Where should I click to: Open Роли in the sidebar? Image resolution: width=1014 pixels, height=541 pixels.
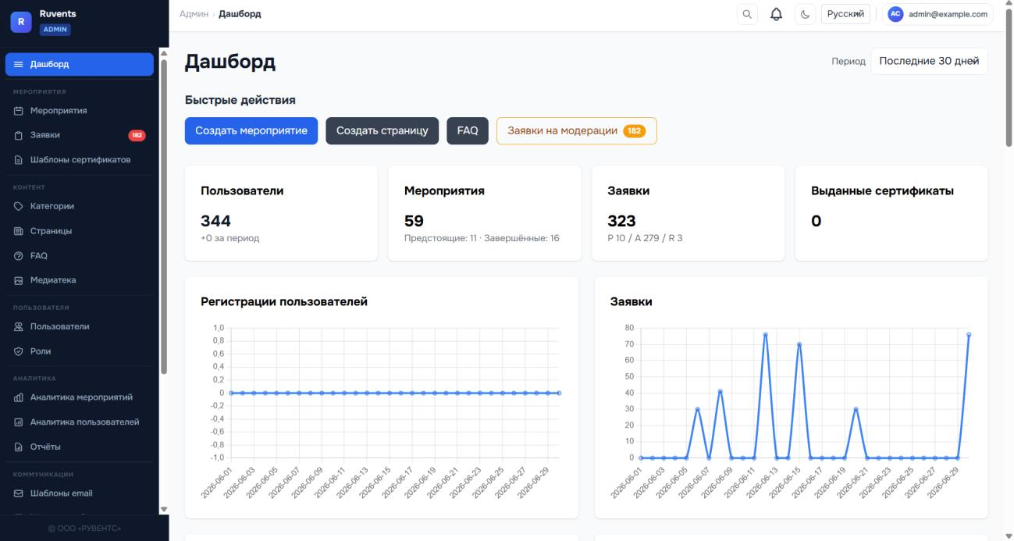[79, 351]
